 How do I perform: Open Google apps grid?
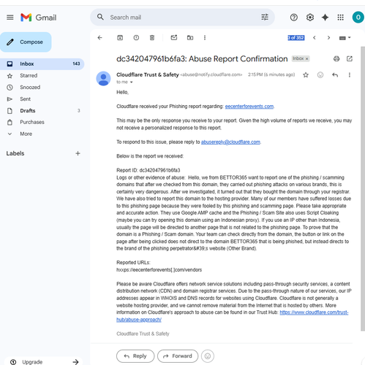pos(340,18)
